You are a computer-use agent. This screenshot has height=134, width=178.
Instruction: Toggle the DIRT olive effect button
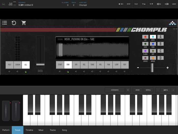pos(153,51)
